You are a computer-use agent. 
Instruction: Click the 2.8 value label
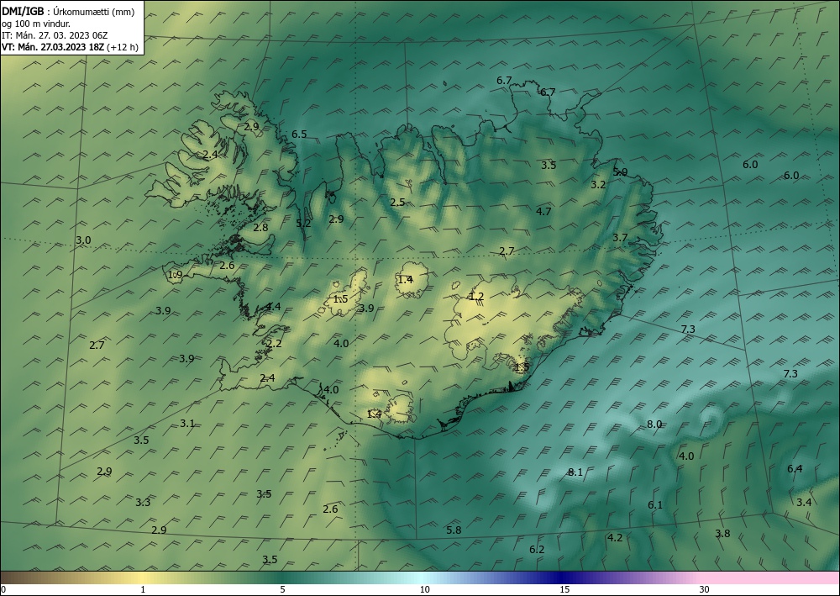click(x=260, y=227)
